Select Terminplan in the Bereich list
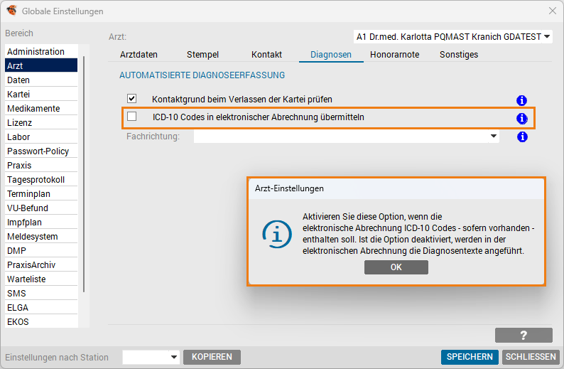The width and height of the screenshot is (564, 369). click(x=28, y=194)
